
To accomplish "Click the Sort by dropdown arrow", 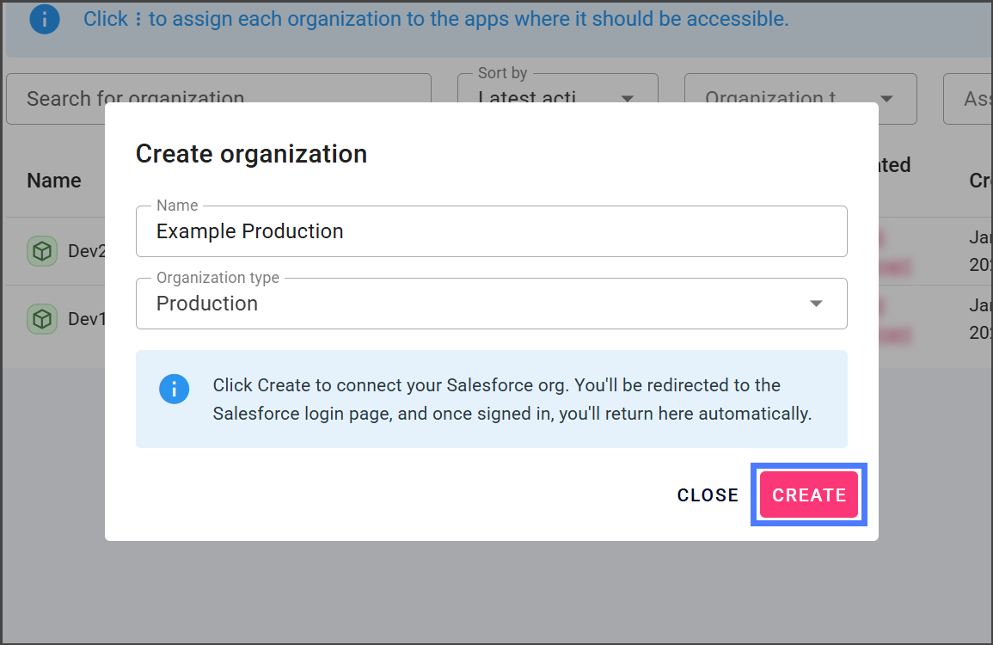I will click(x=628, y=98).
